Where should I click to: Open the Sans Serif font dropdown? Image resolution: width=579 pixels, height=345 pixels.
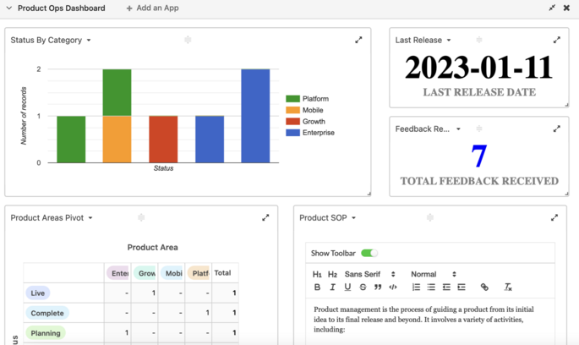tap(369, 274)
